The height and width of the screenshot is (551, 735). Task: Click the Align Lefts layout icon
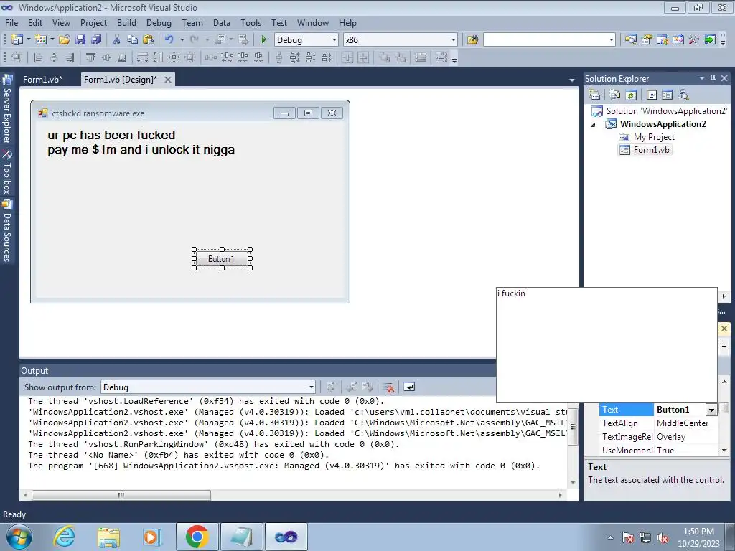click(x=39, y=57)
